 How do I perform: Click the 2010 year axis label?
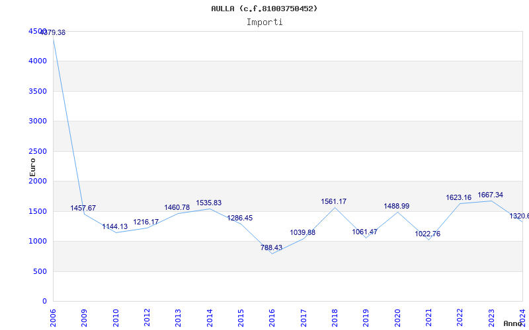pos(116,318)
